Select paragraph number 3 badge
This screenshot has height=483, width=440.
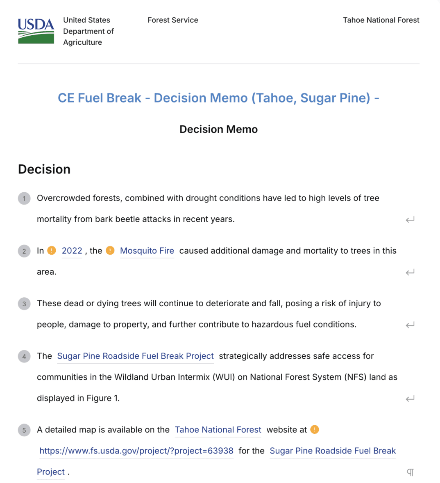(x=24, y=304)
